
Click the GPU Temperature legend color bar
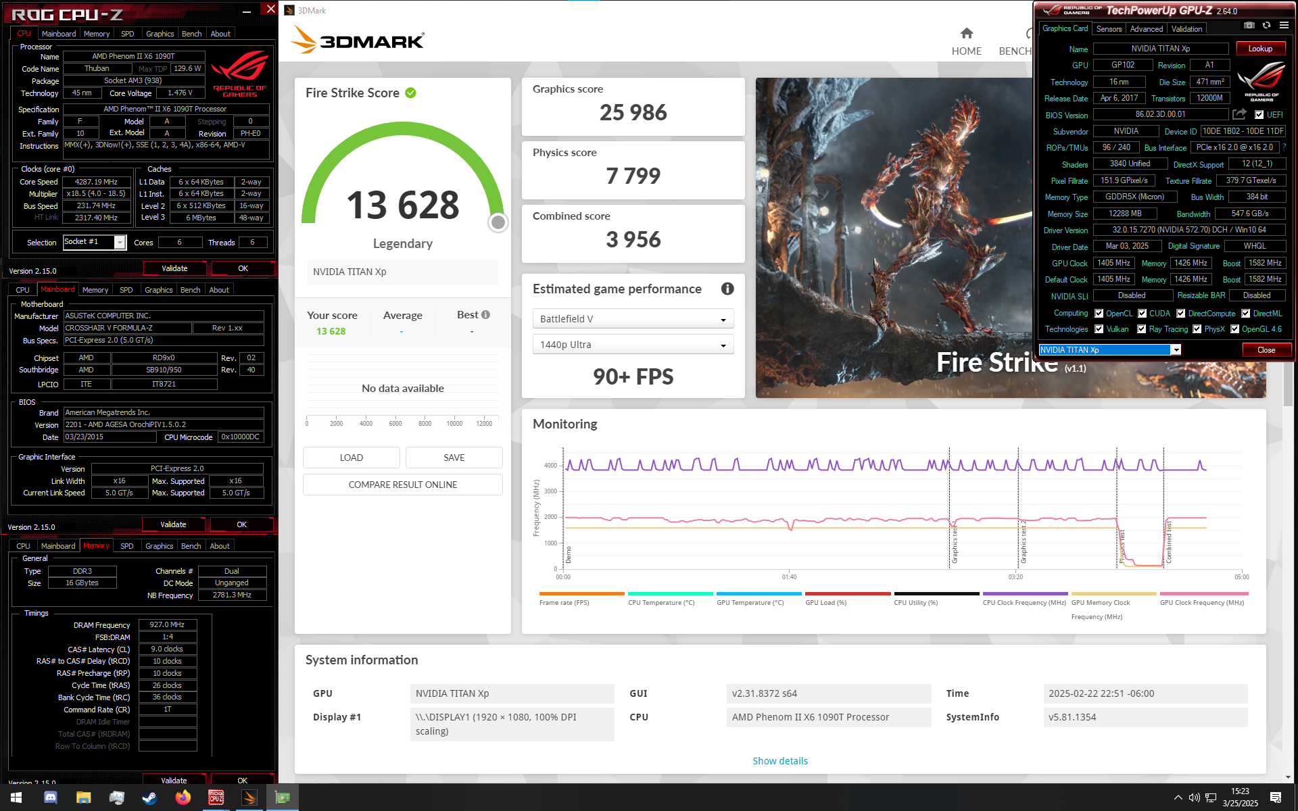coord(759,593)
